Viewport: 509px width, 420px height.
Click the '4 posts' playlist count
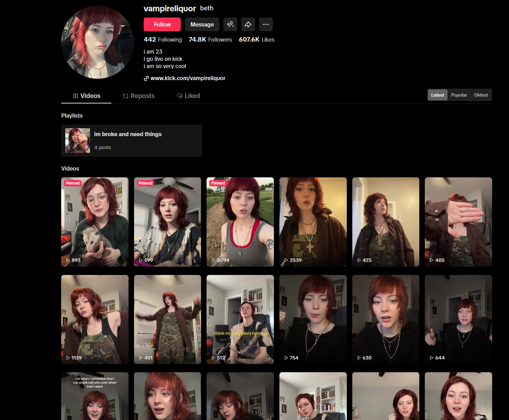pyautogui.click(x=103, y=147)
